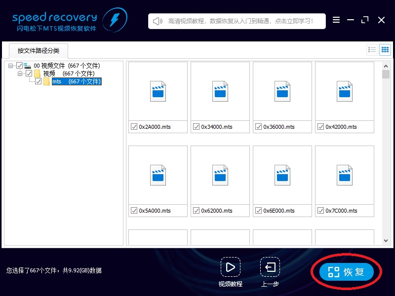Click the 视频教程 label

click(231, 284)
